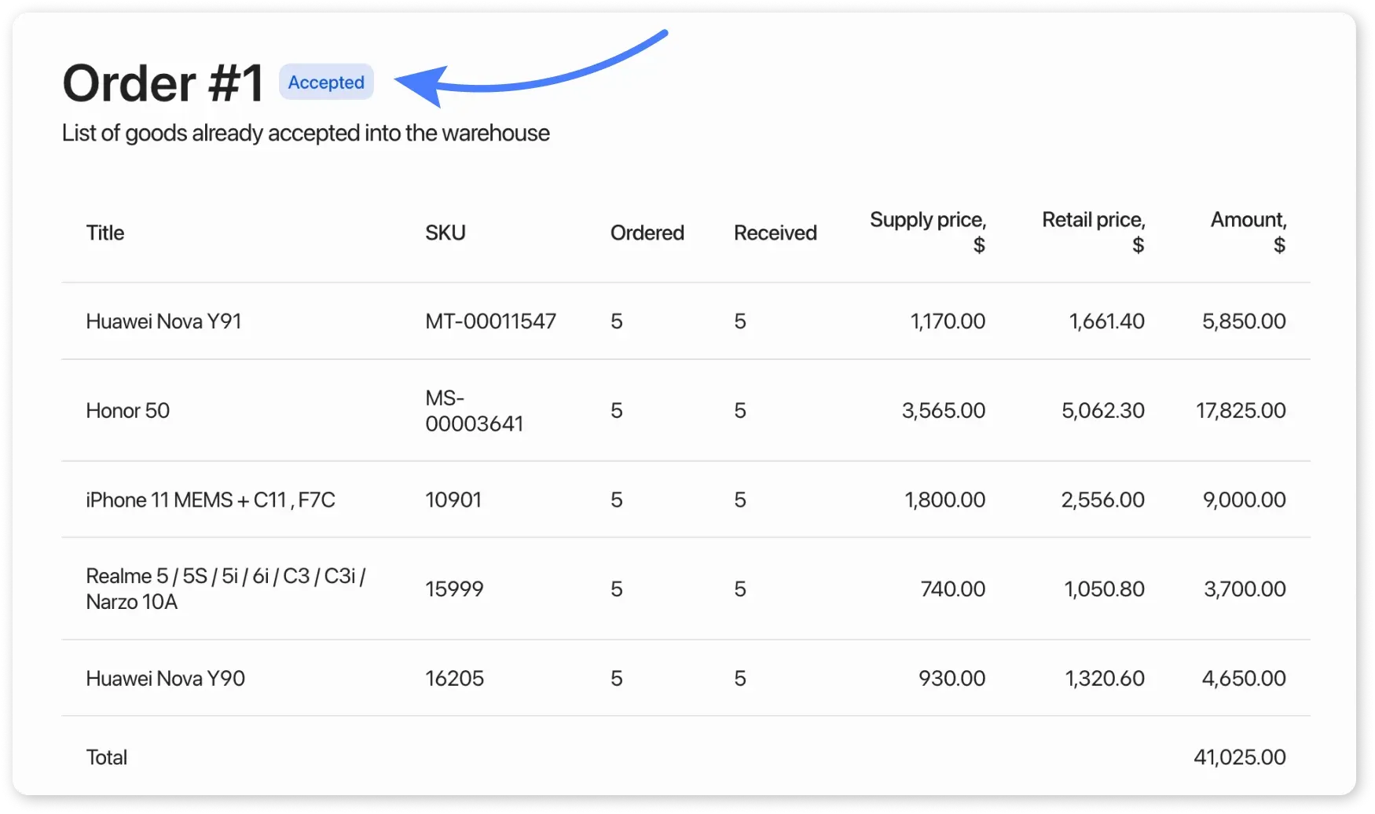The height and width of the screenshot is (814, 1375).
Task: Select the Title column header
Action: (105, 233)
